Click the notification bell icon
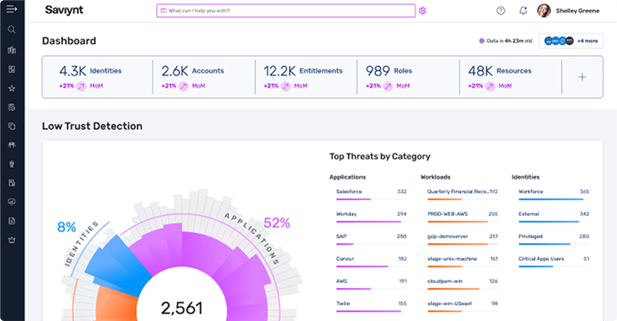617x321 pixels. (523, 10)
